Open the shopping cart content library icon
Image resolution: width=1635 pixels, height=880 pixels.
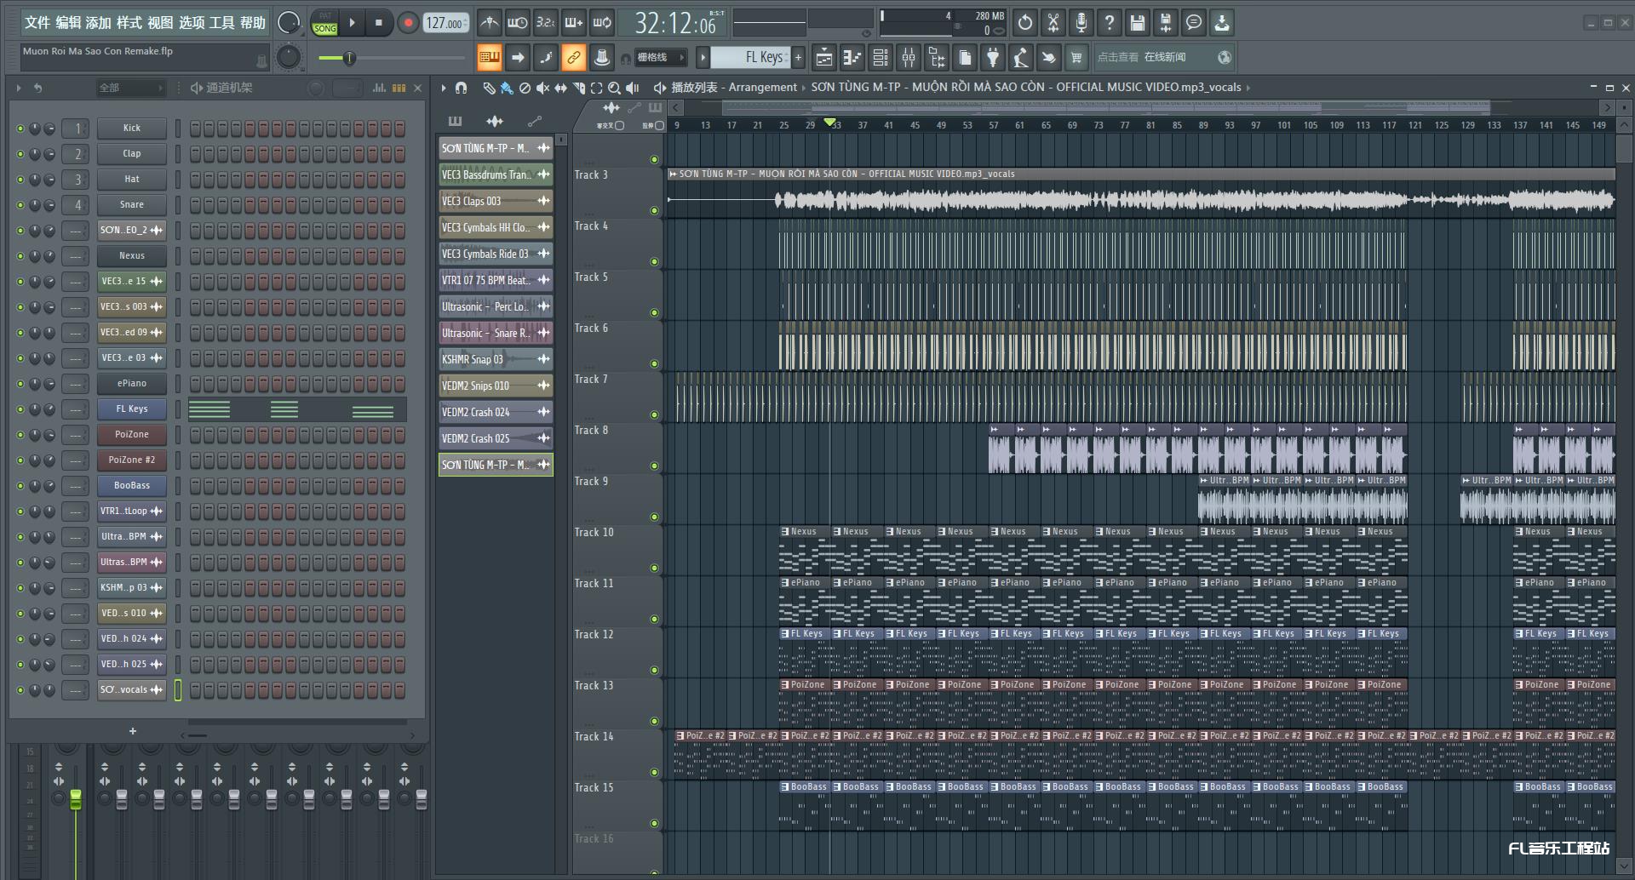(1076, 57)
